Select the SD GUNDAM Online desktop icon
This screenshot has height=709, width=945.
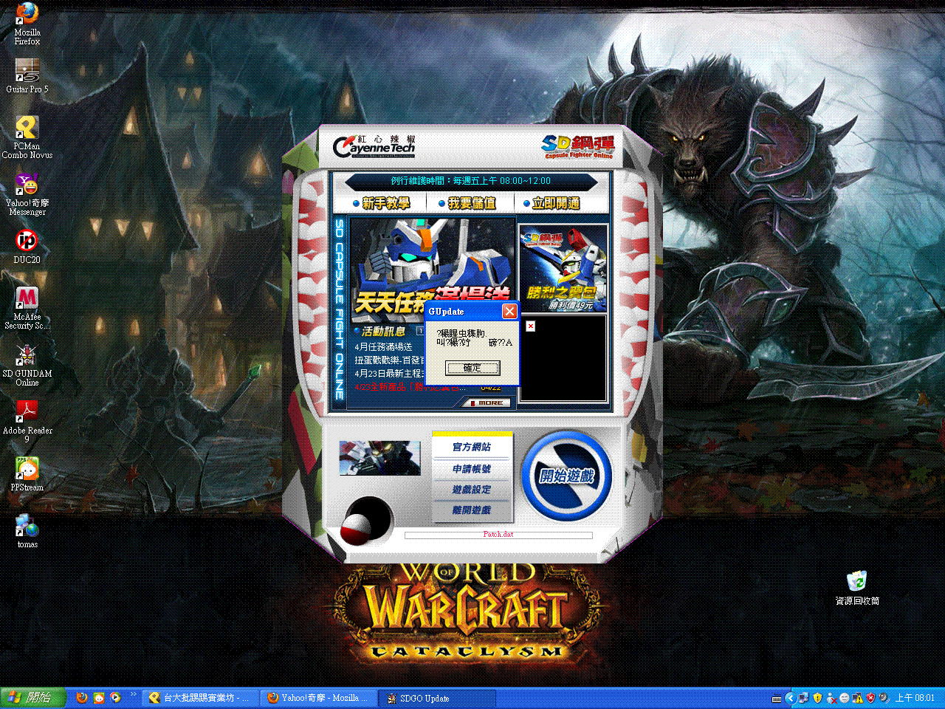coord(27,365)
